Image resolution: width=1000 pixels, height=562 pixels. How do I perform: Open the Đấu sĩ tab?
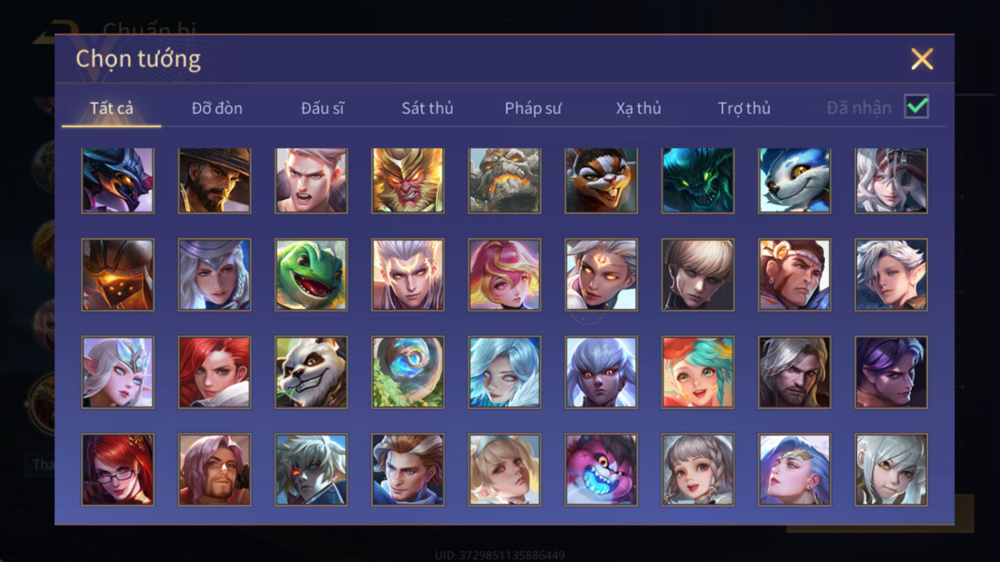(322, 108)
